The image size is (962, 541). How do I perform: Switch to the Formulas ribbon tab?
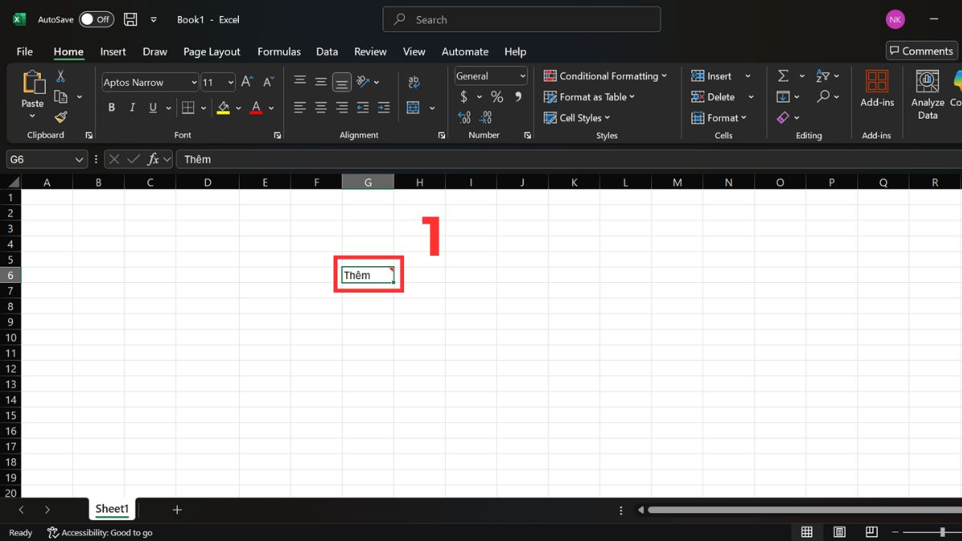pyautogui.click(x=278, y=51)
